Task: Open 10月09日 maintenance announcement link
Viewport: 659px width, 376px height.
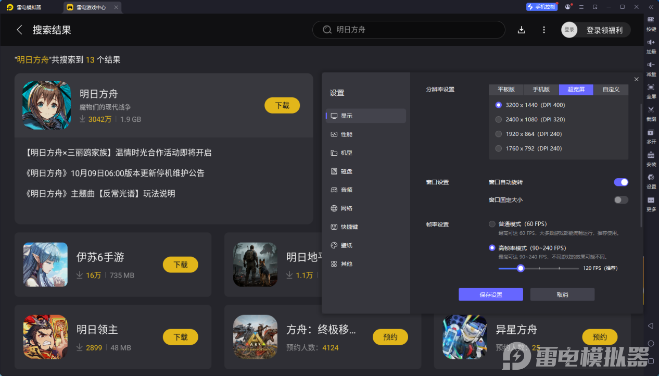Action: point(115,173)
